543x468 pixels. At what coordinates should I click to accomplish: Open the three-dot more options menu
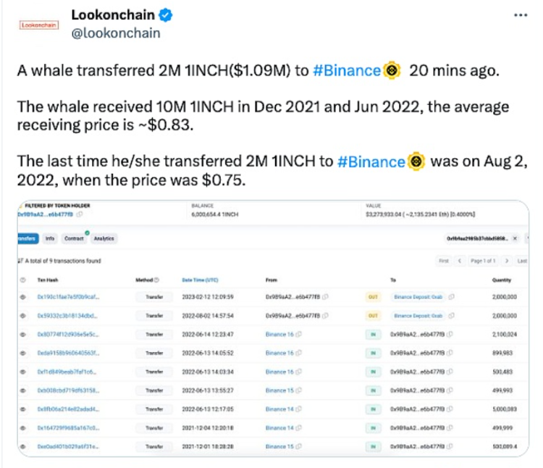click(x=521, y=15)
